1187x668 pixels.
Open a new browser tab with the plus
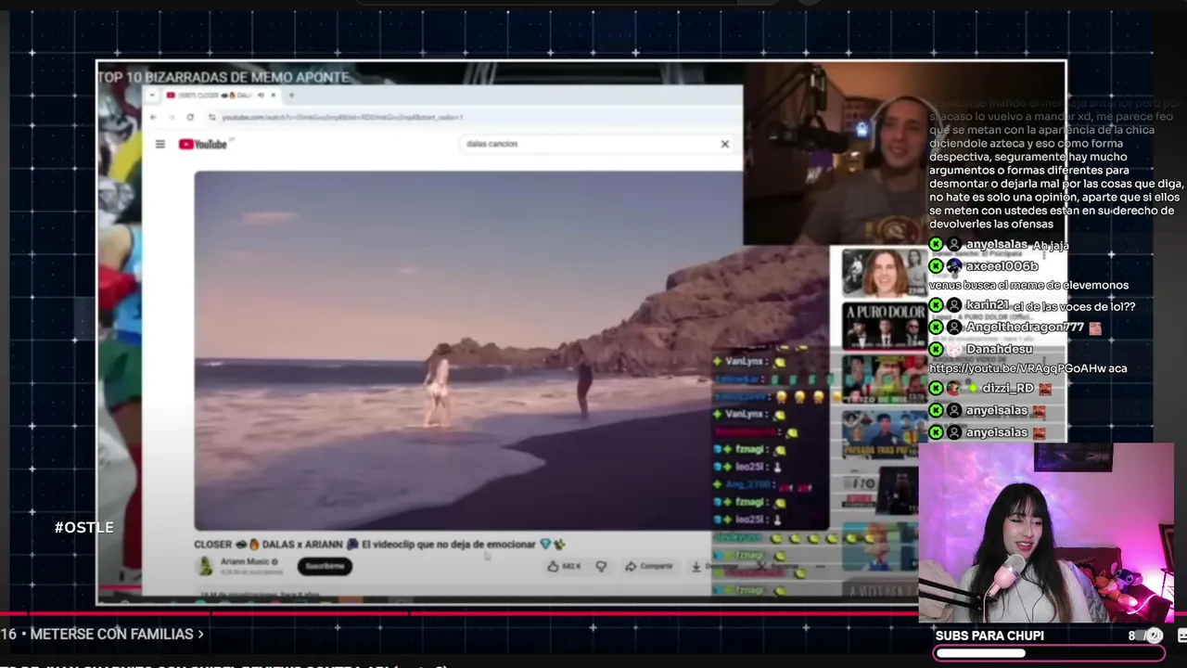[x=291, y=95]
